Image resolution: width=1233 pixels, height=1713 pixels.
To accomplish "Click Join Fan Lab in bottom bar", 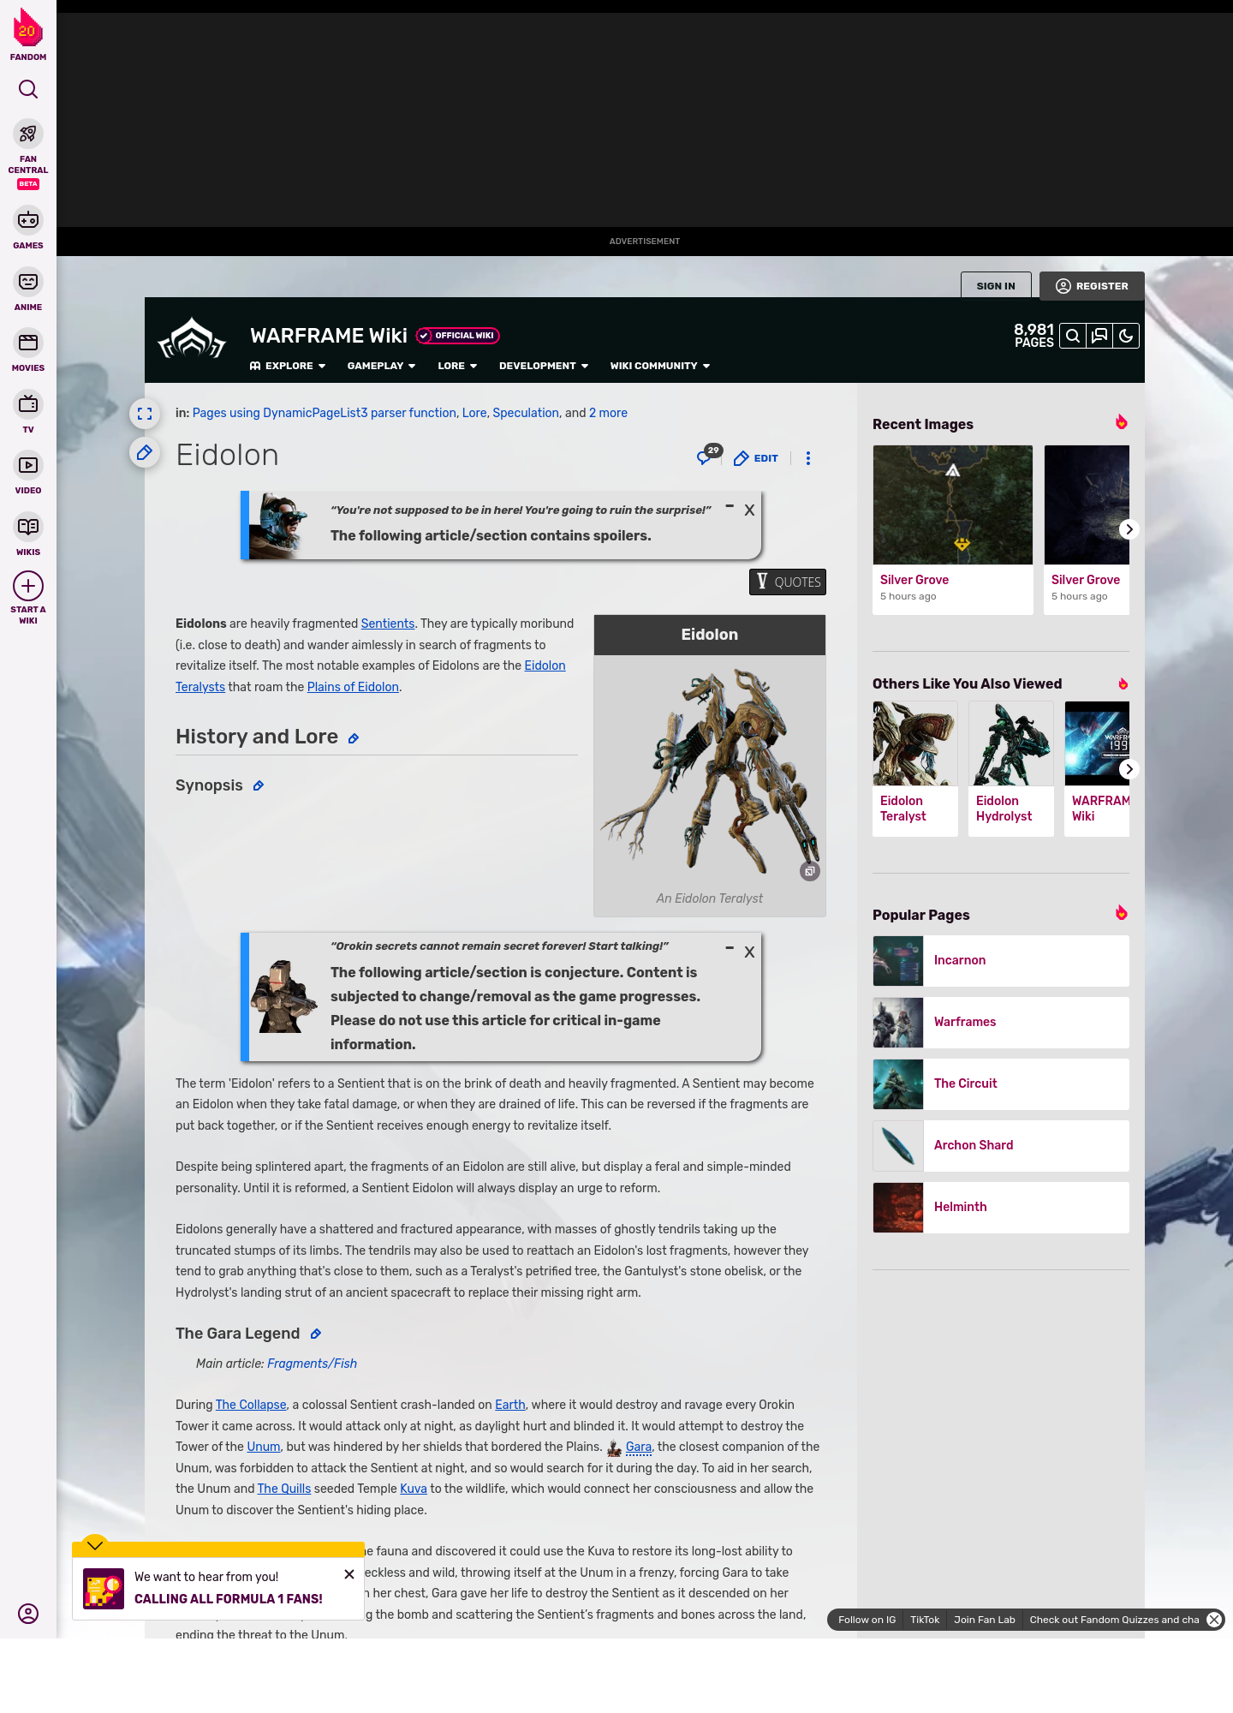I will point(985,1620).
